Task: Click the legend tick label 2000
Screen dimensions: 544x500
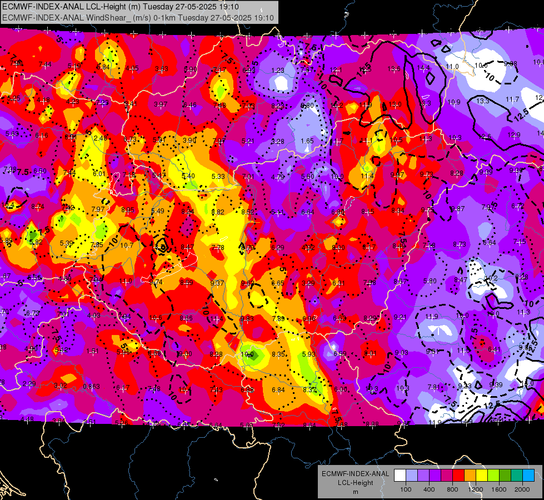Action: tap(522, 489)
